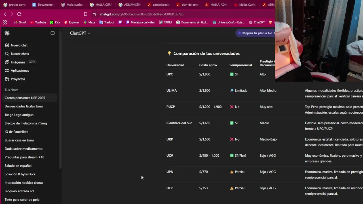This screenshot has width=363, height=204.
Task: Open the Miniatura del vídeo bookmark
Action: (140, 22)
